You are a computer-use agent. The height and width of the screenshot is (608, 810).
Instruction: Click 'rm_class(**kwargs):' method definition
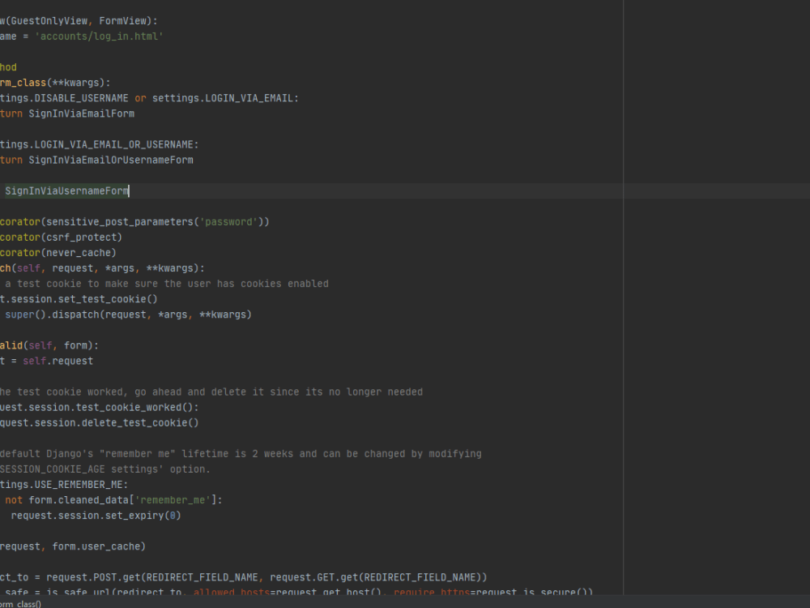(x=55, y=83)
